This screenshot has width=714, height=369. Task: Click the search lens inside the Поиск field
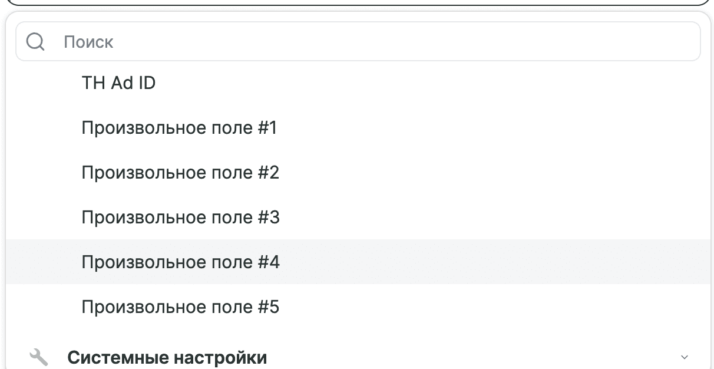point(35,41)
